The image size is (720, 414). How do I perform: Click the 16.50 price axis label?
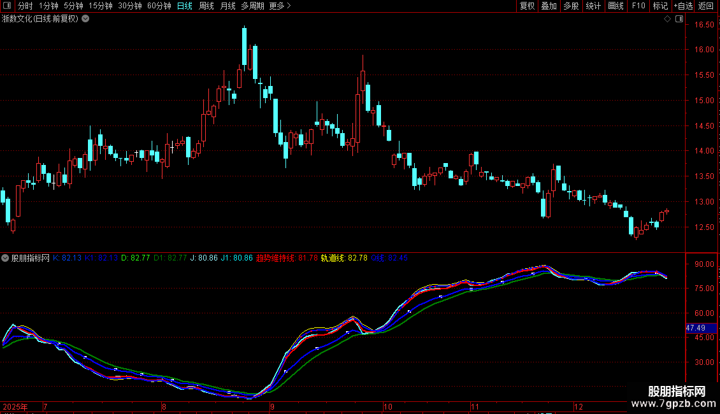coord(704,25)
